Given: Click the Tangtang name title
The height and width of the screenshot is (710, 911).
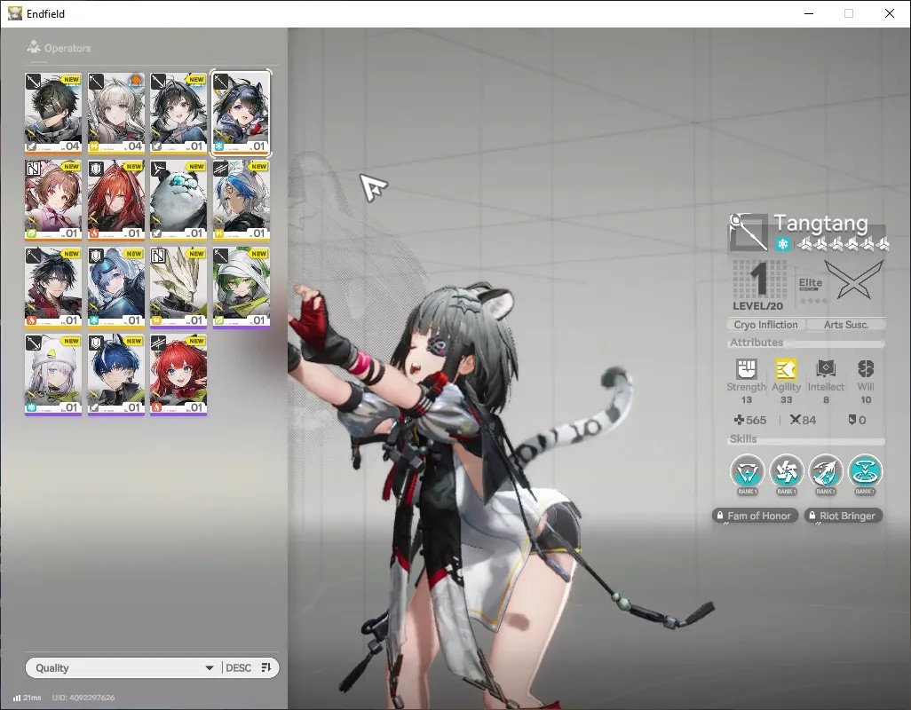Looking at the screenshot, I should click(821, 223).
